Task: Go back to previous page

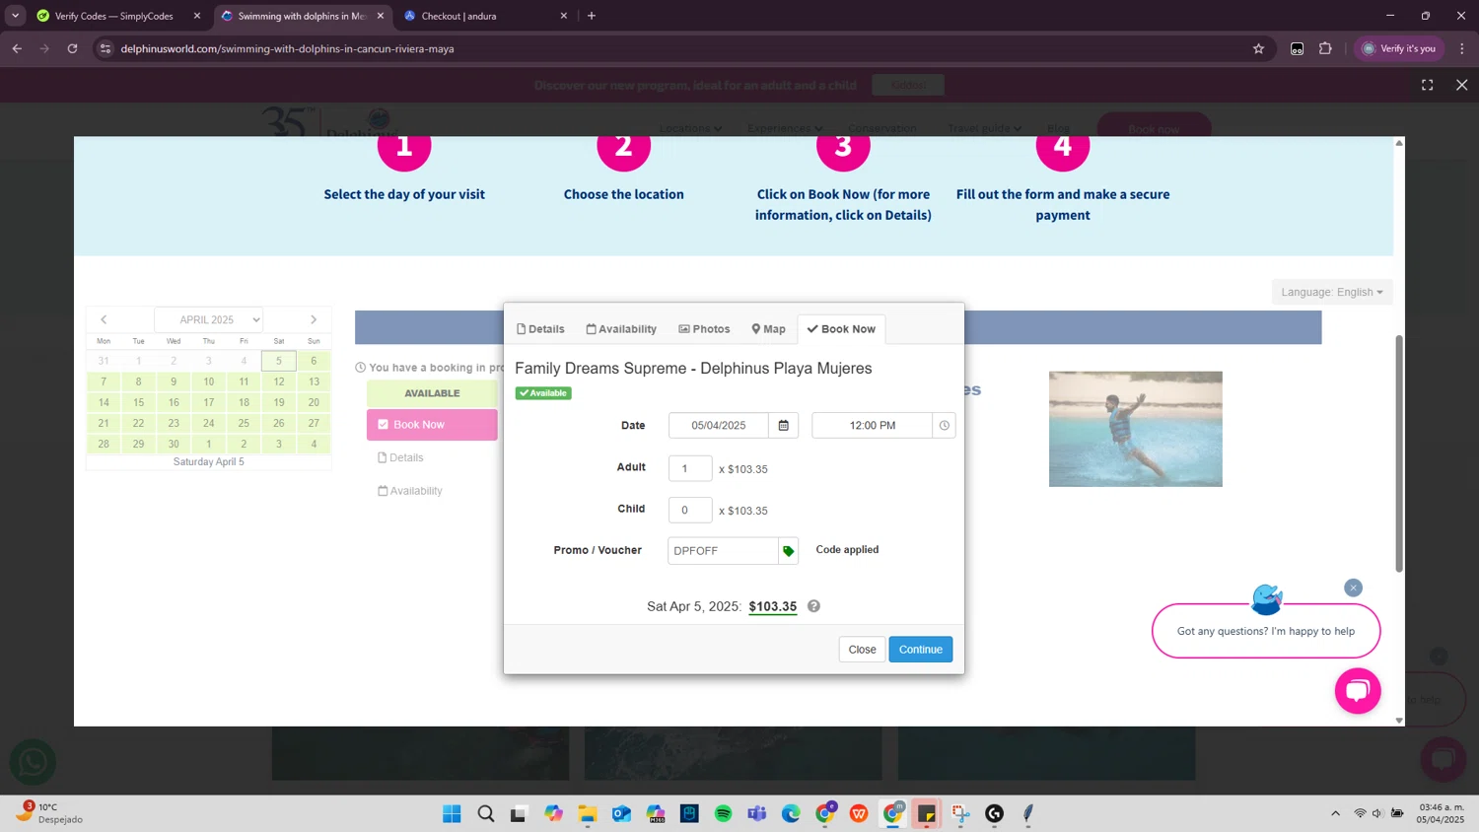Action: (x=17, y=48)
